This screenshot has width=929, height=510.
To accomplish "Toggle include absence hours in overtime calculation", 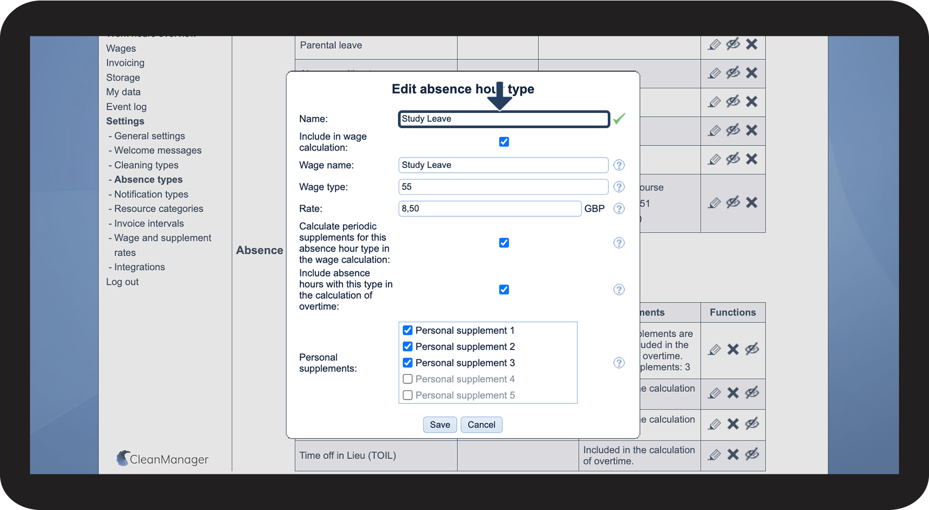I will [x=504, y=289].
